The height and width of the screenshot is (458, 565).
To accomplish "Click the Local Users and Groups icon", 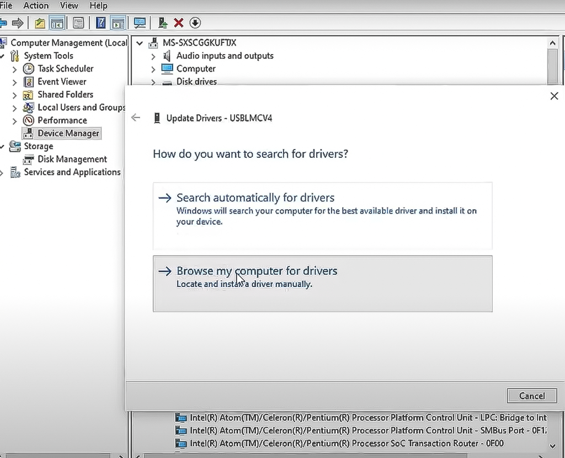I will (28, 108).
